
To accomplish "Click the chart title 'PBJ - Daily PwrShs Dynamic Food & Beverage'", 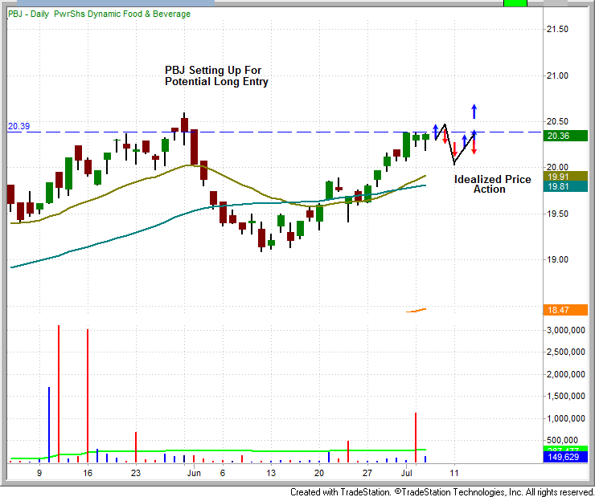I will 100,14.
